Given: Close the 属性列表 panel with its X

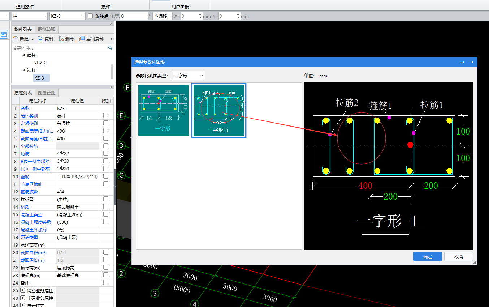Looking at the screenshot, I should [x=111, y=87].
